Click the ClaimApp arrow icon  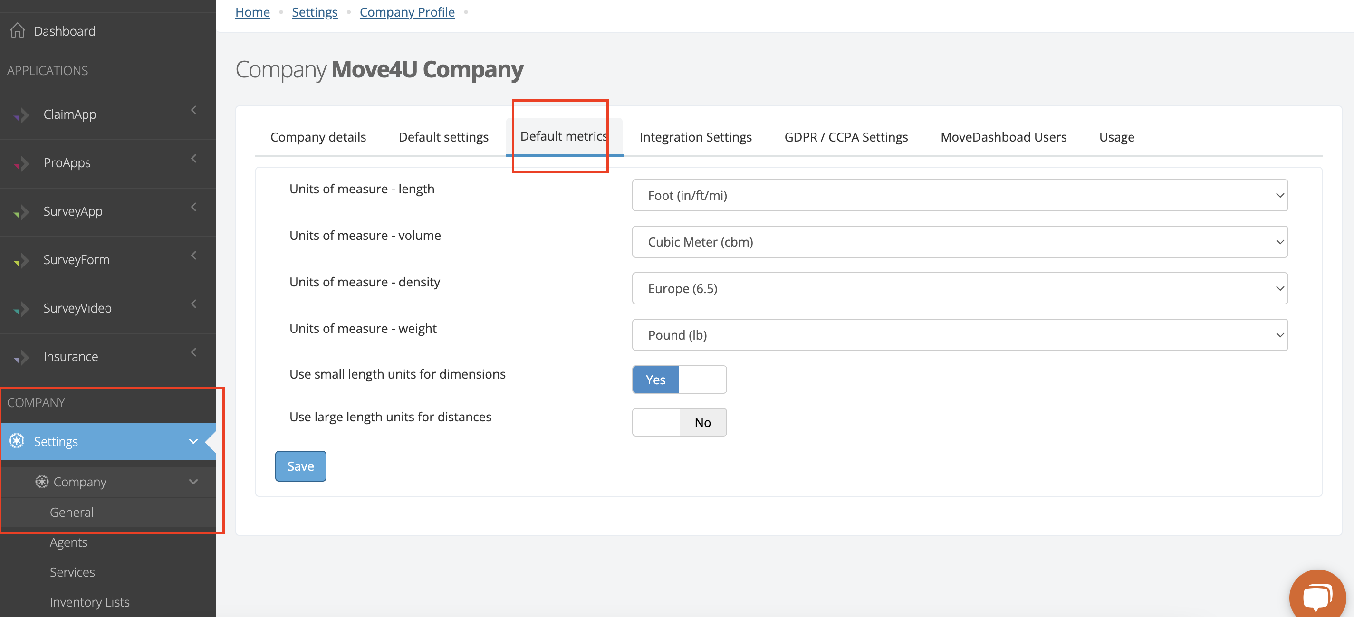pyautogui.click(x=21, y=115)
